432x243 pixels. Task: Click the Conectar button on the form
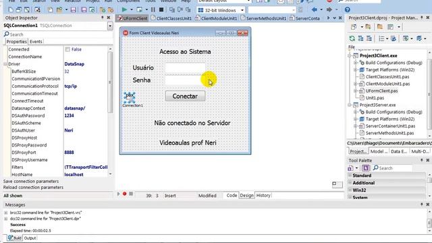point(185,96)
